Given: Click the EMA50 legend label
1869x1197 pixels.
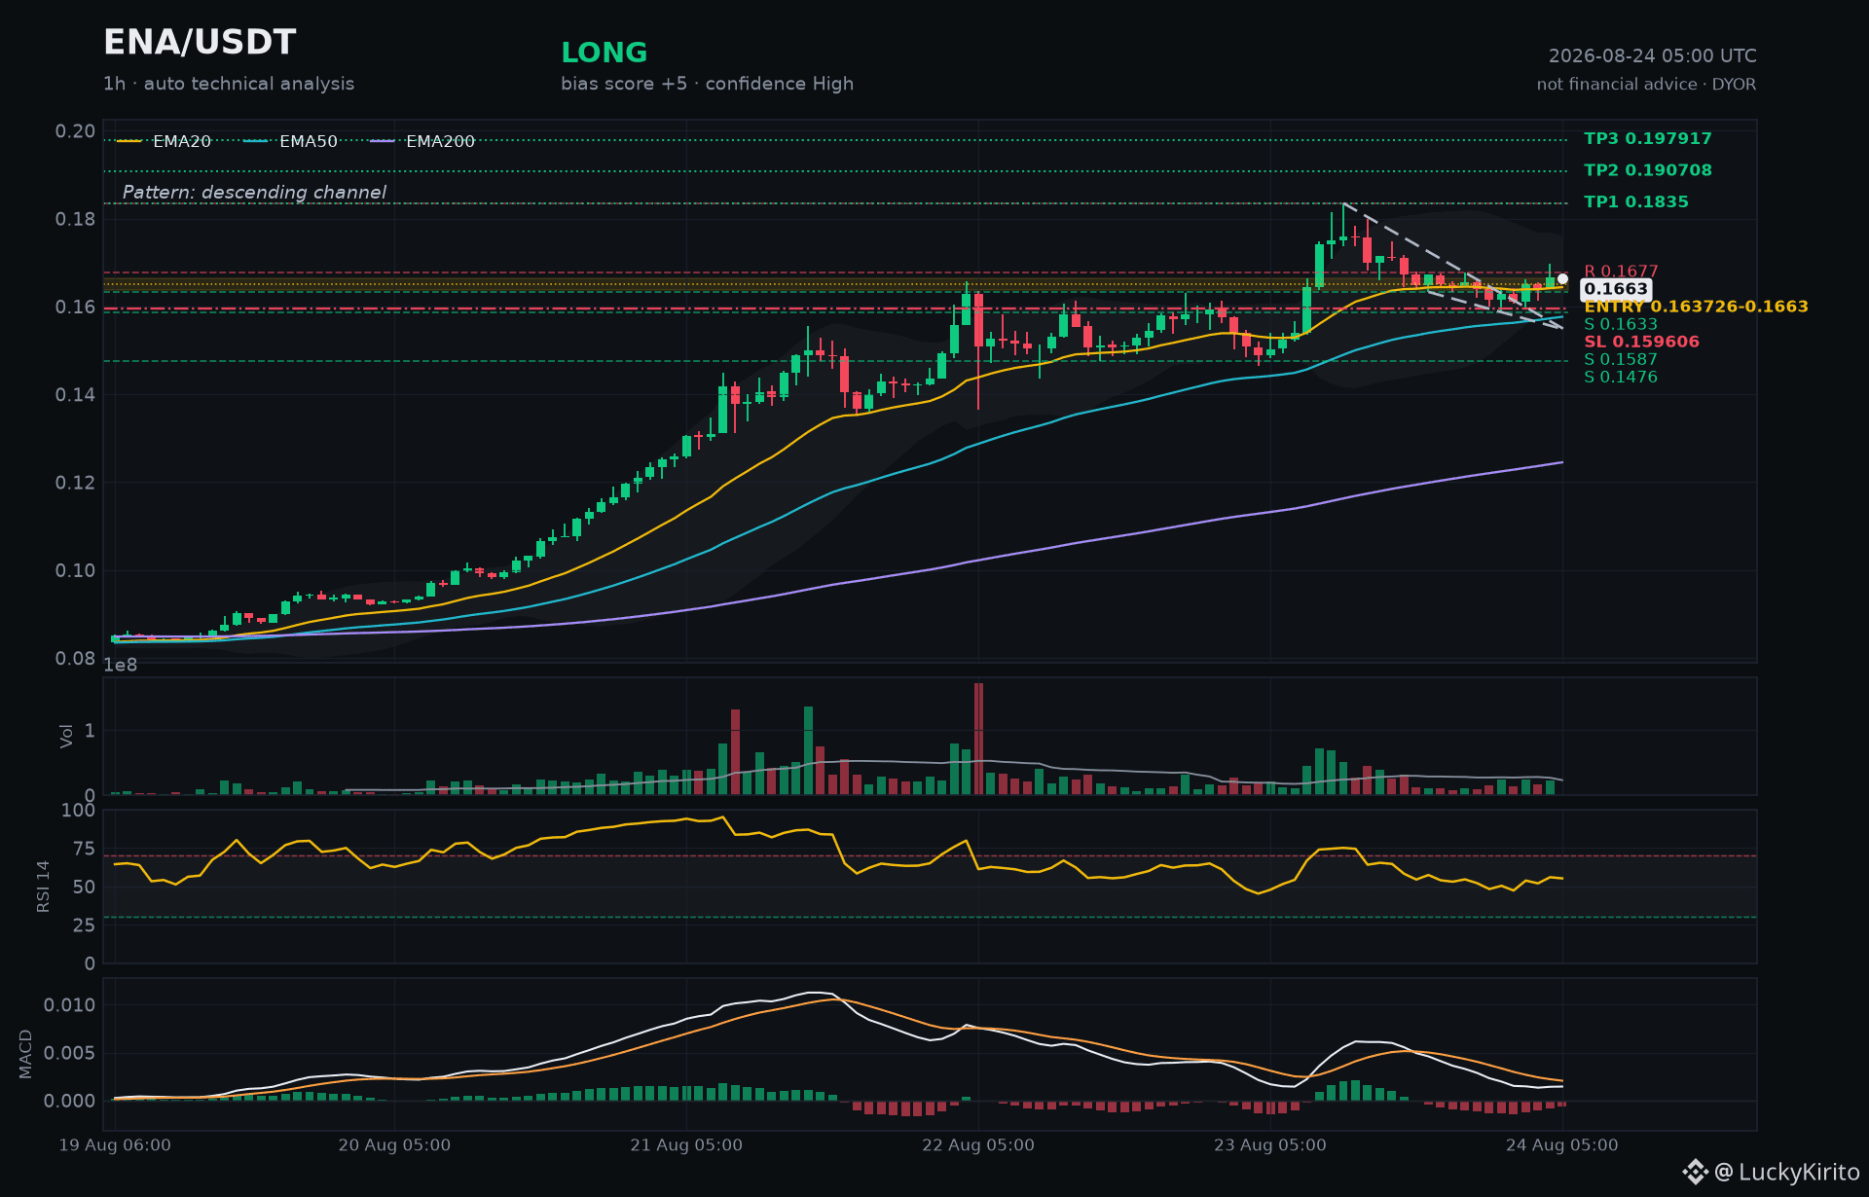Looking at the screenshot, I should coord(309,141).
